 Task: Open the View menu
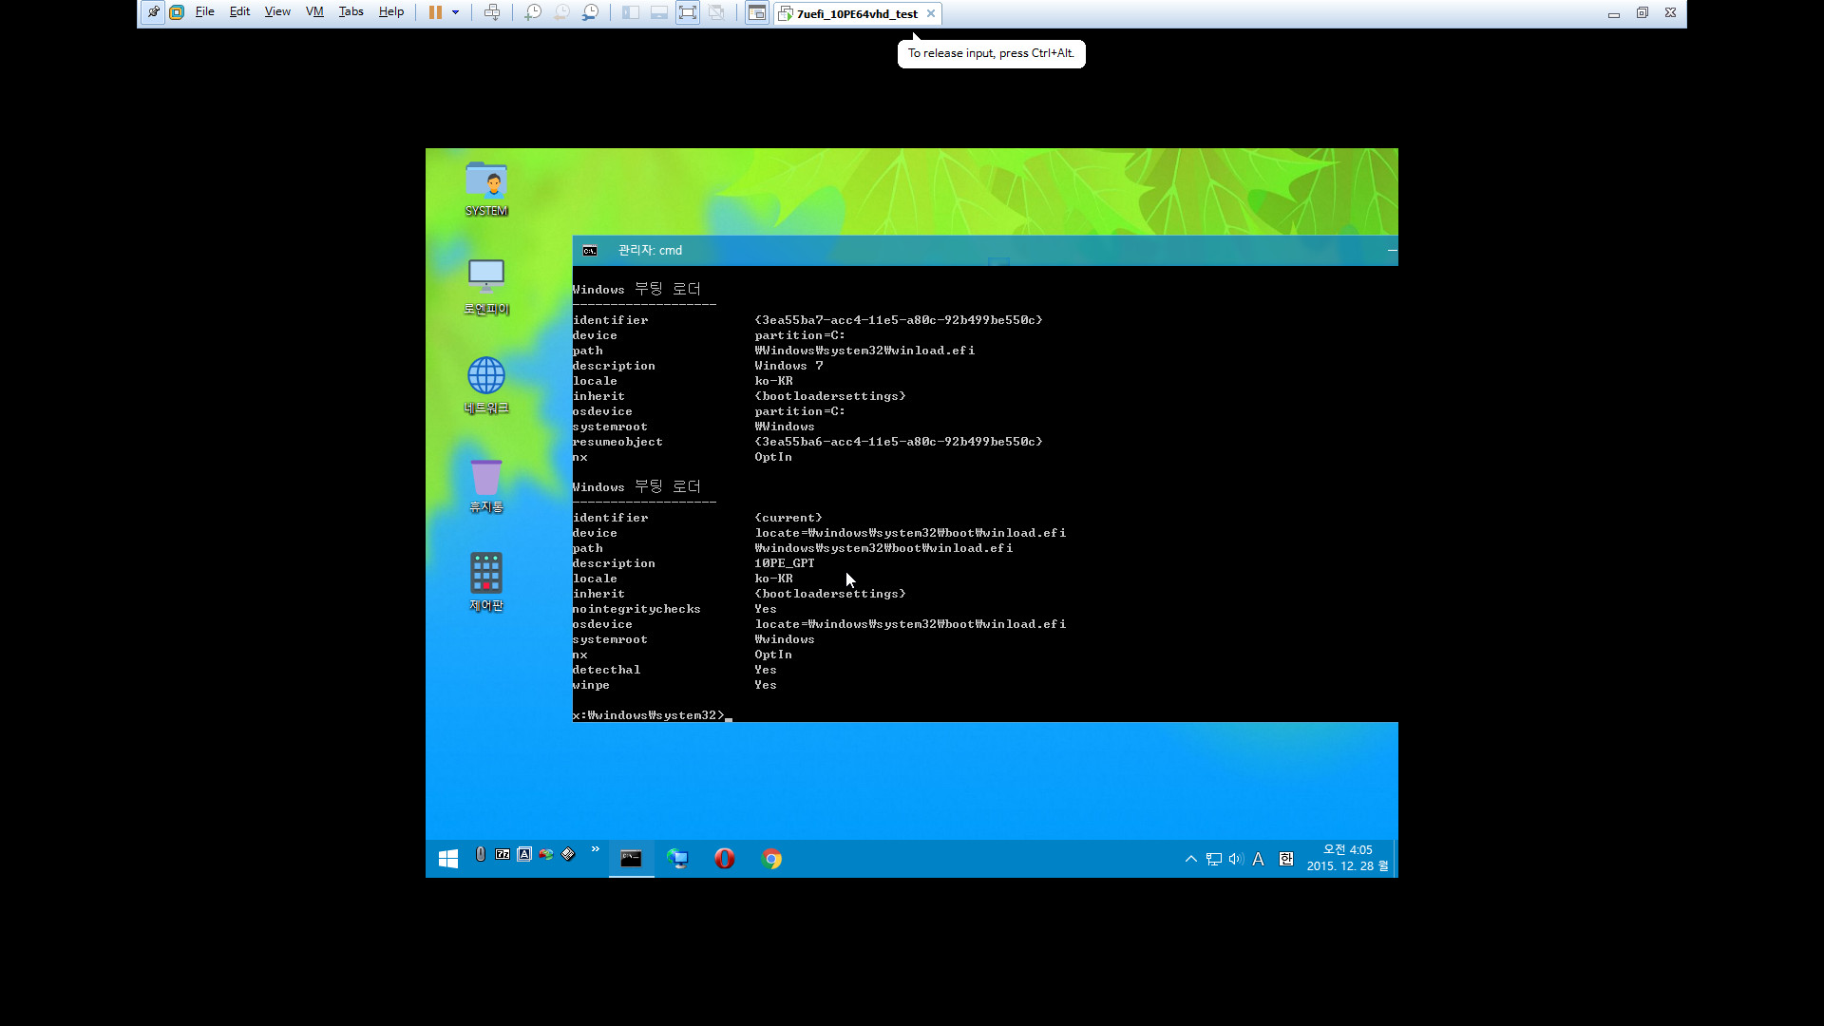pos(277,12)
